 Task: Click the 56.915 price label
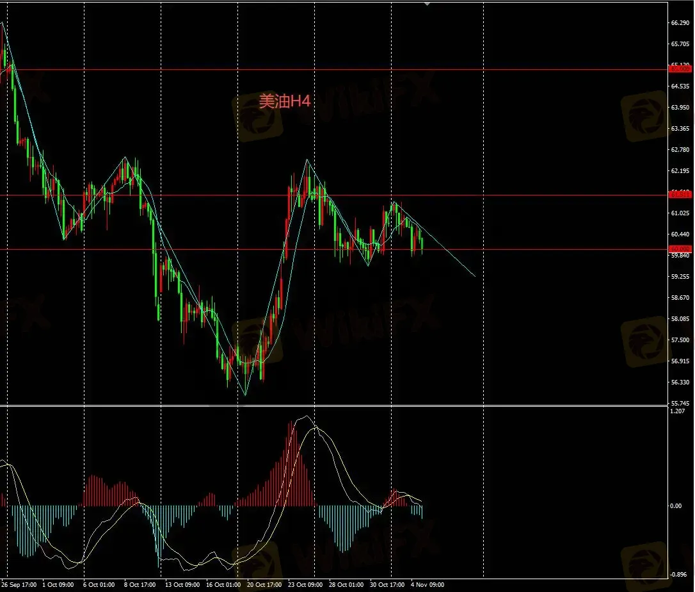tap(680, 361)
